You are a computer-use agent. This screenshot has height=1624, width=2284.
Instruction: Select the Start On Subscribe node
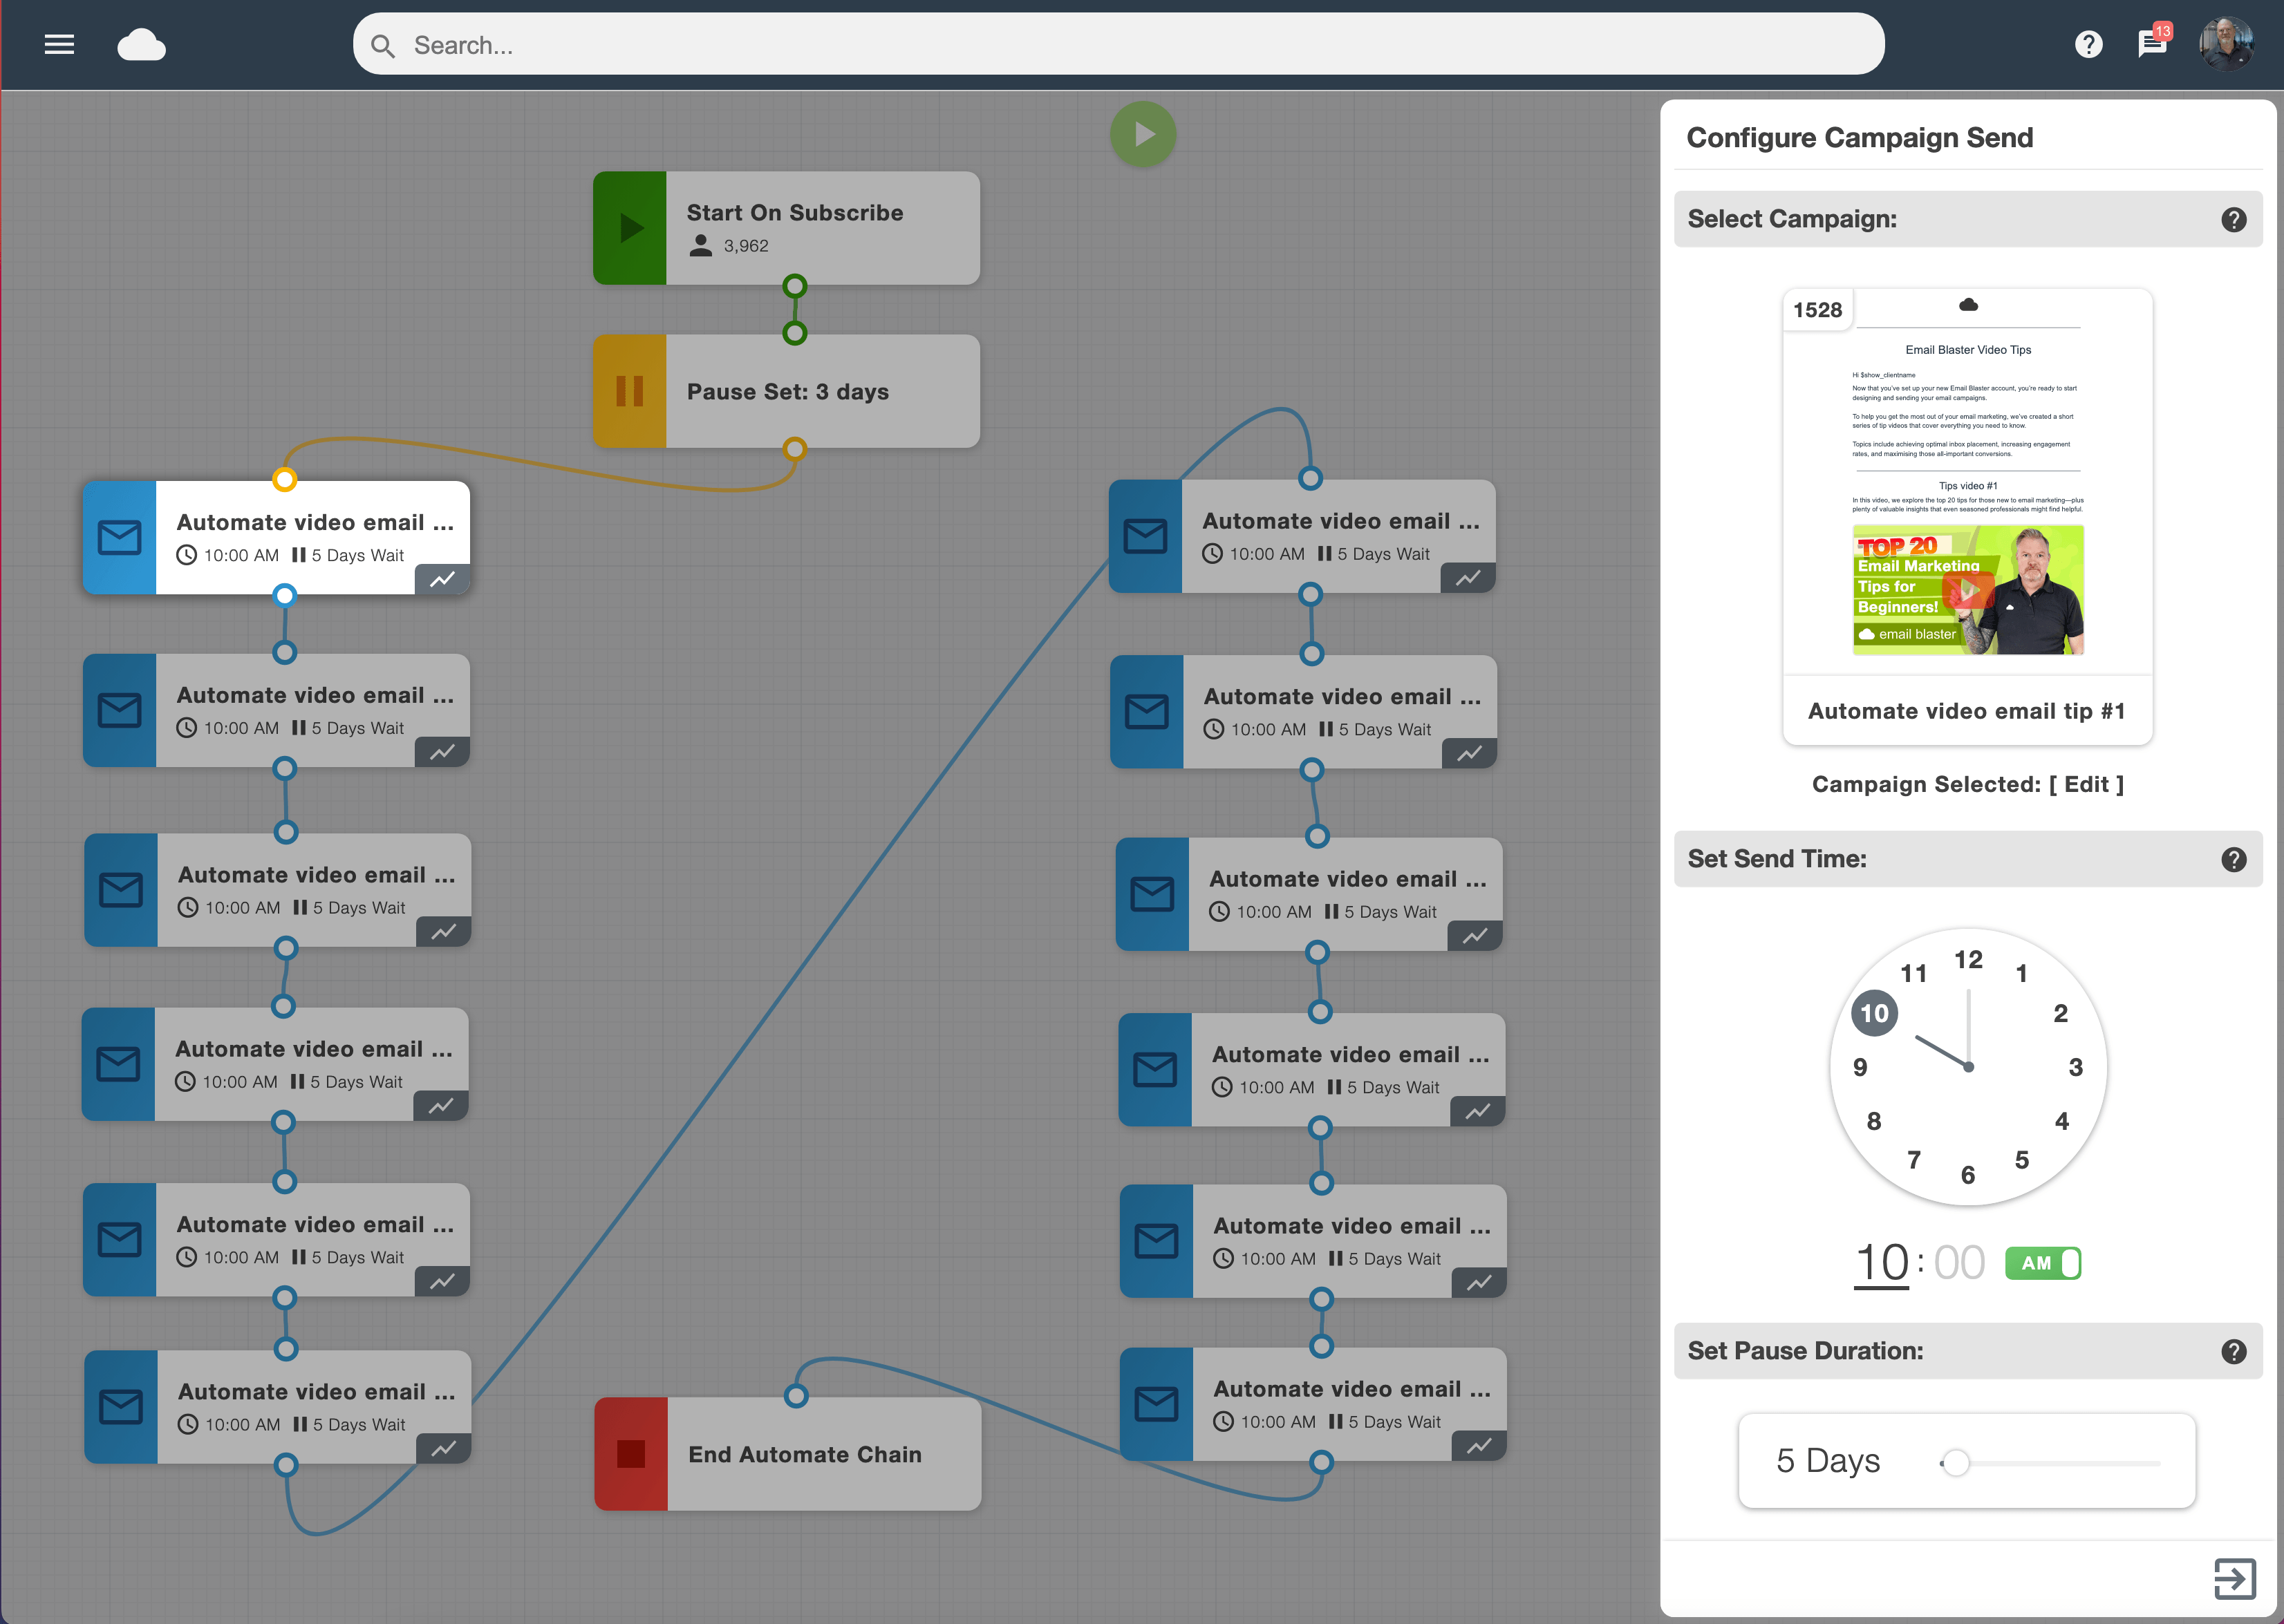click(787, 228)
